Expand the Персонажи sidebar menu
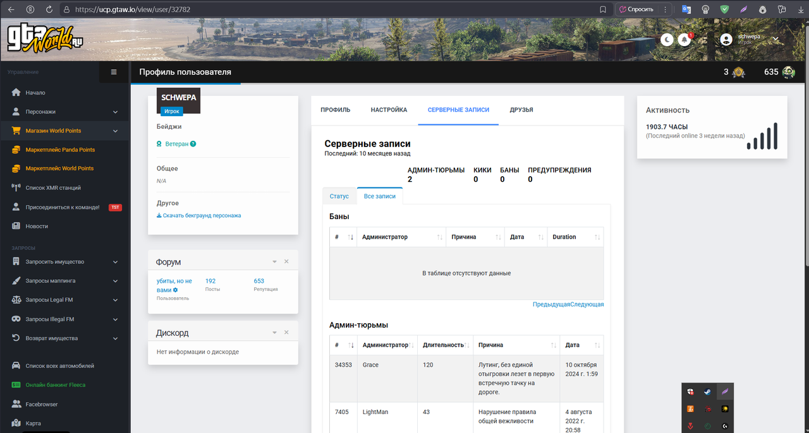 pyautogui.click(x=64, y=112)
